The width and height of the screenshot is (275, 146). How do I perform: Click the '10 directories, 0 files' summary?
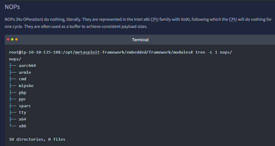[37, 139]
